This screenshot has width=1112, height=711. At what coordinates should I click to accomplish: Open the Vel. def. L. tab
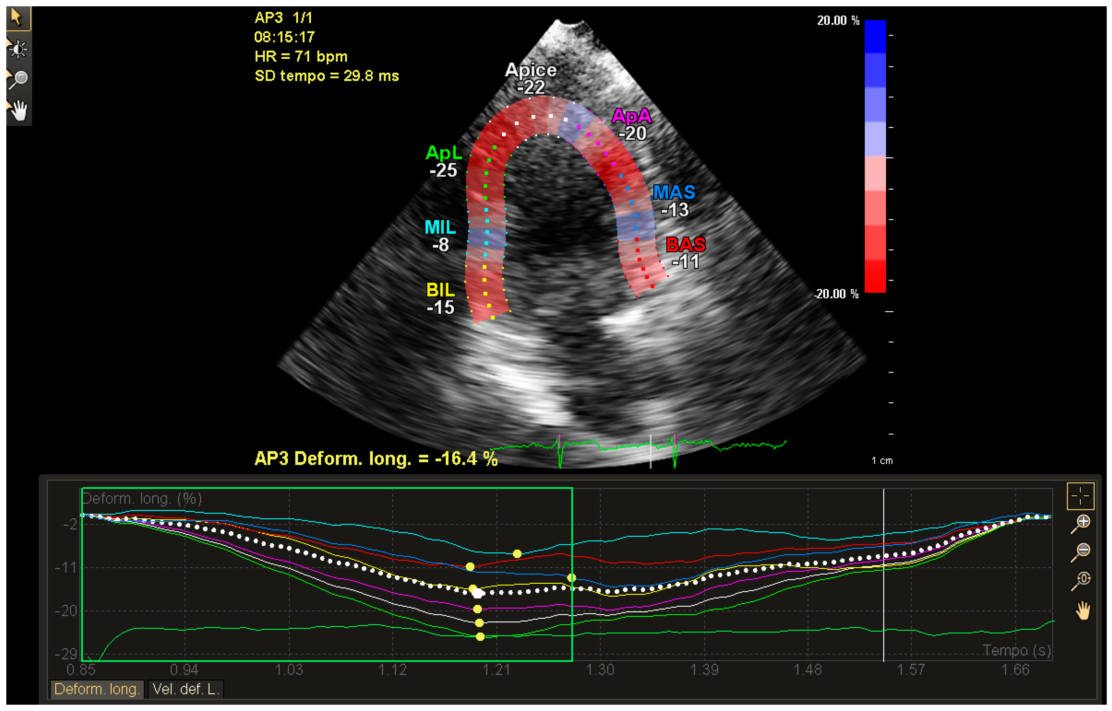(x=185, y=689)
